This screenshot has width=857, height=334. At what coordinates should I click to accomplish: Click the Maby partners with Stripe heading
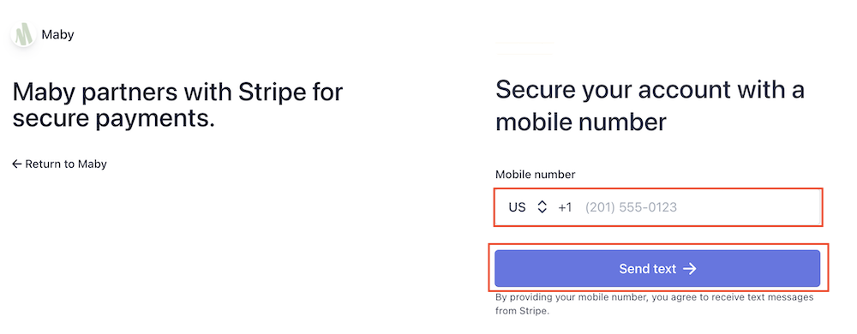177,104
